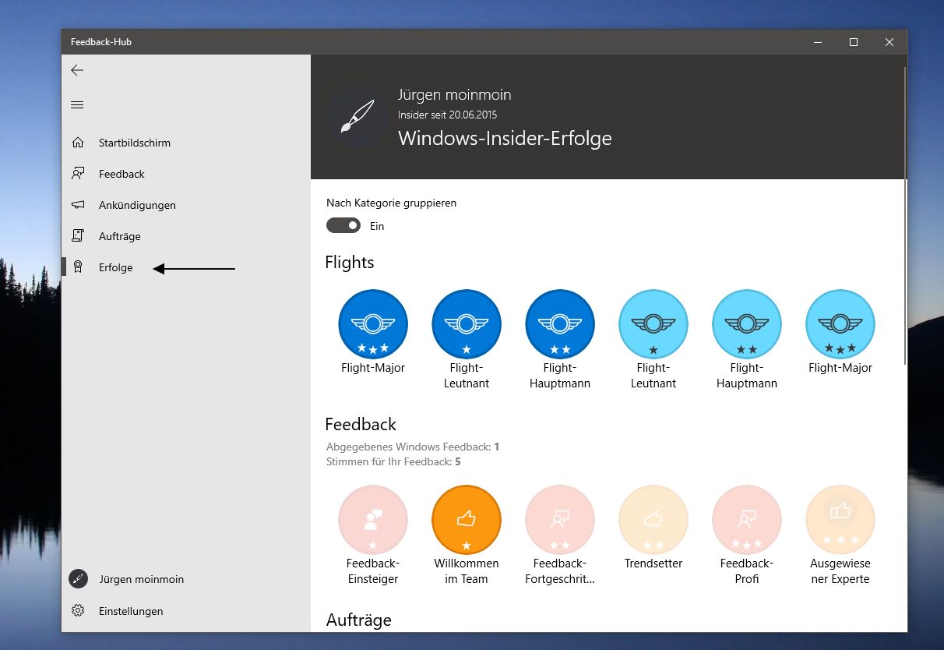This screenshot has width=944, height=650.
Task: Click the Flights section heading
Action: (350, 263)
